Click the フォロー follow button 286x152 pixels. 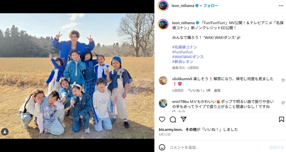211,6
